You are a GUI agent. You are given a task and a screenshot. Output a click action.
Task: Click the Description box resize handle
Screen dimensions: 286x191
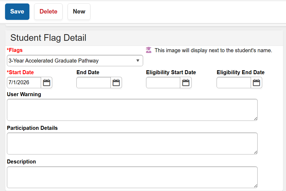[256, 186]
